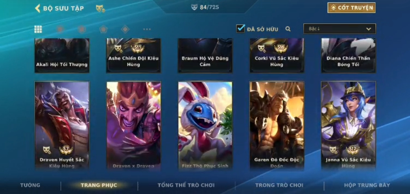410x194 pixels.
Task: Click the mask icon on Janna's skin card
Action: pos(333,150)
